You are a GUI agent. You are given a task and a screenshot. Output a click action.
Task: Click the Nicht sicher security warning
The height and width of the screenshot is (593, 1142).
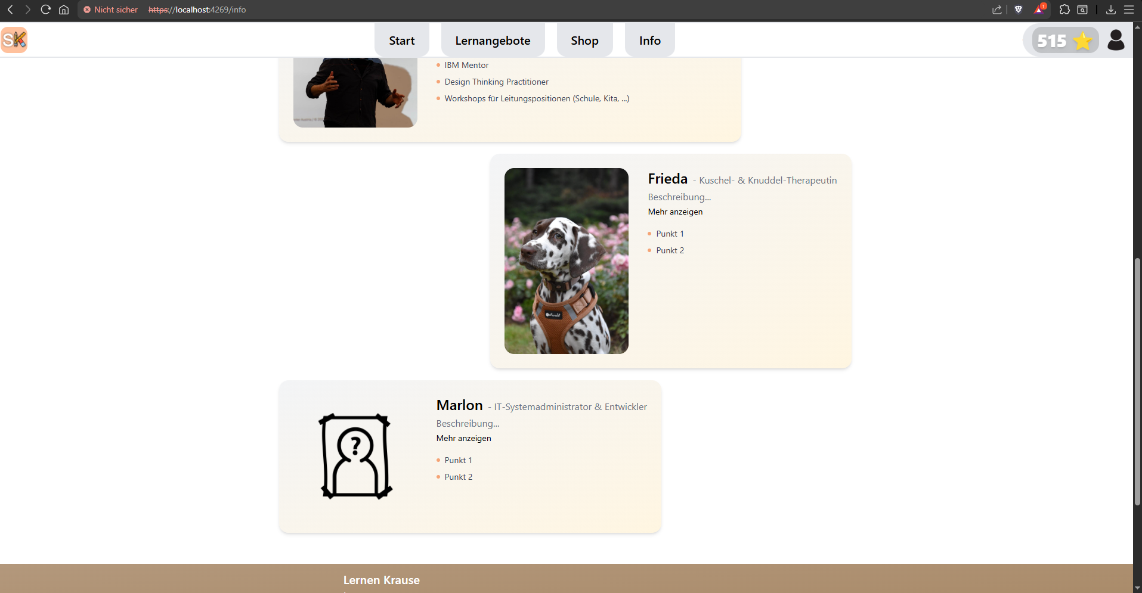[111, 10]
